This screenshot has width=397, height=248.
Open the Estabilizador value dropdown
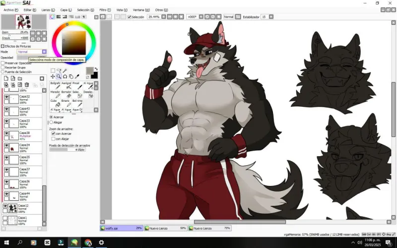(x=271, y=17)
